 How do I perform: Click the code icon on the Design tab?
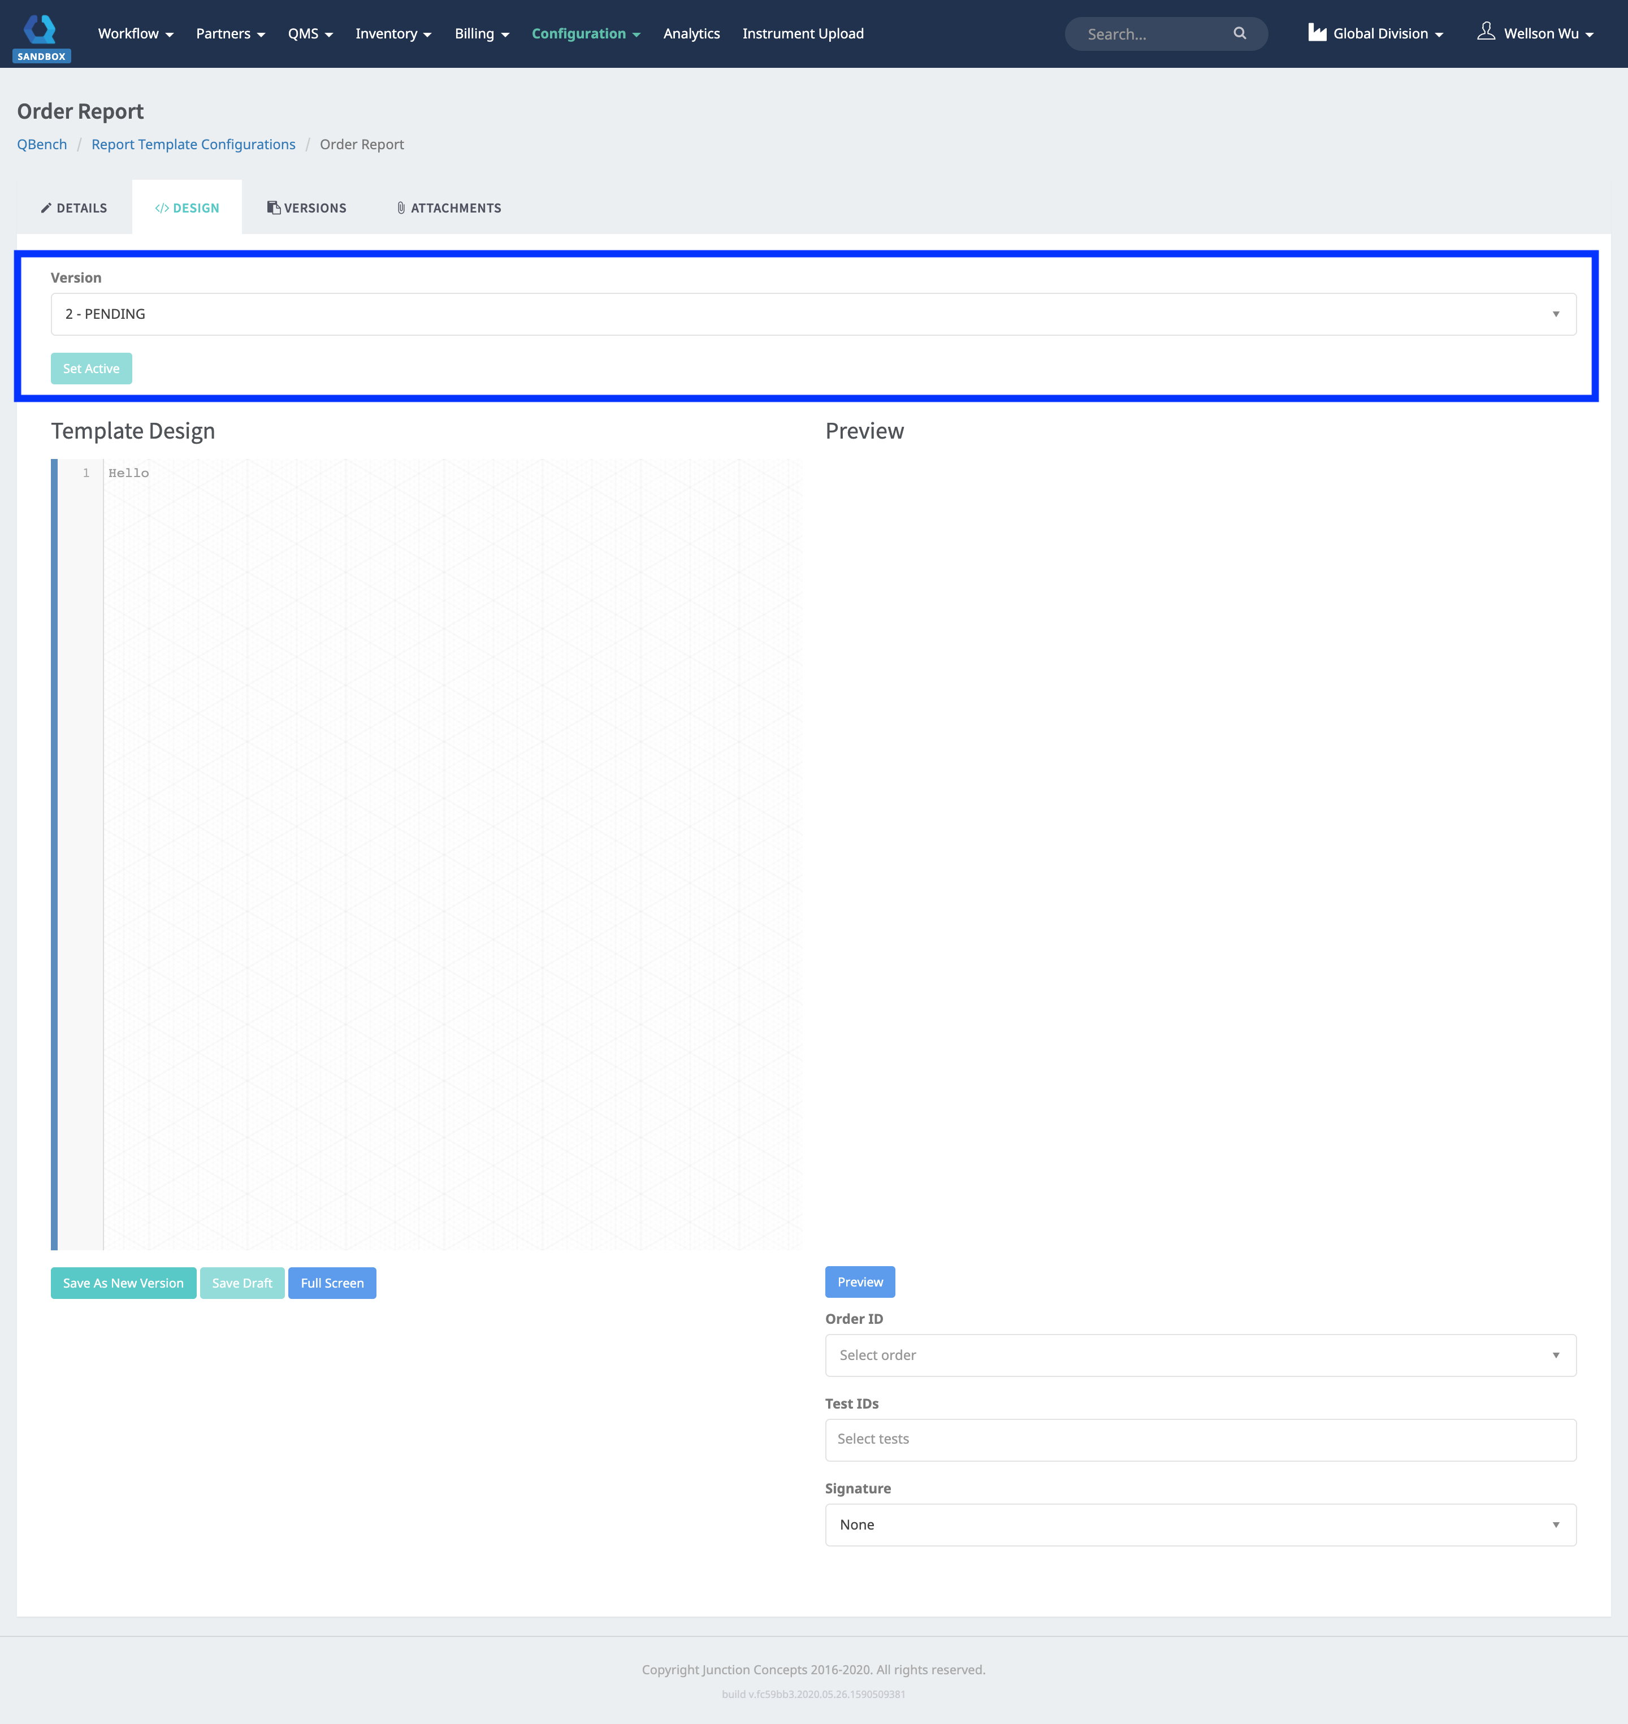pyautogui.click(x=162, y=207)
